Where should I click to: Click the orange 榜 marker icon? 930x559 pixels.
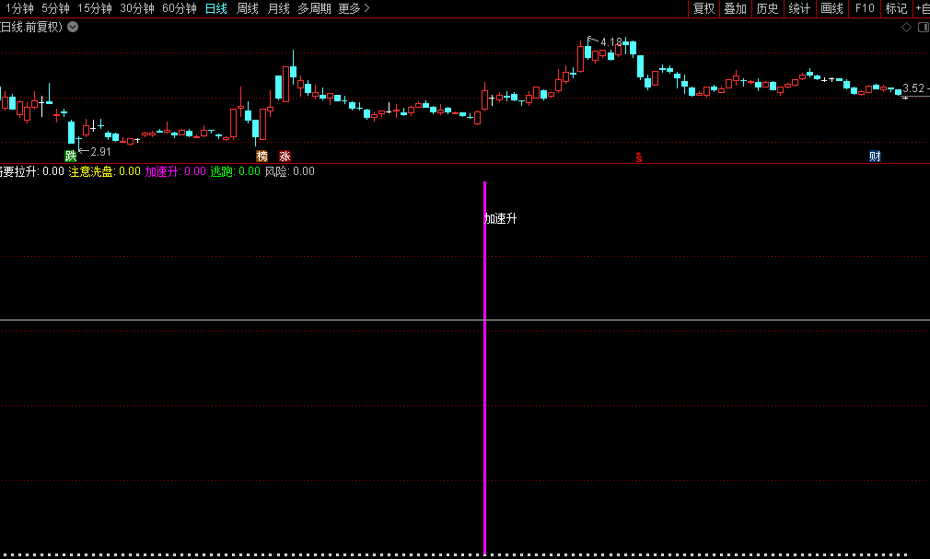click(262, 156)
